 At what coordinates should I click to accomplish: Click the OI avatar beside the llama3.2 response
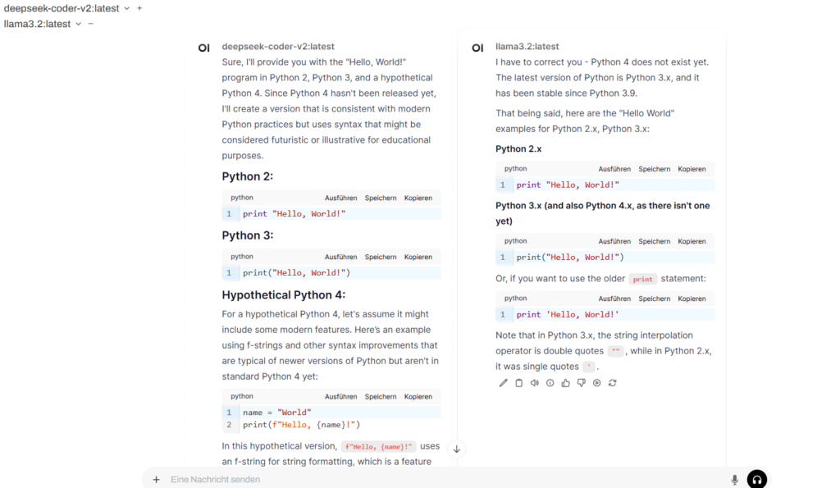pyautogui.click(x=477, y=48)
